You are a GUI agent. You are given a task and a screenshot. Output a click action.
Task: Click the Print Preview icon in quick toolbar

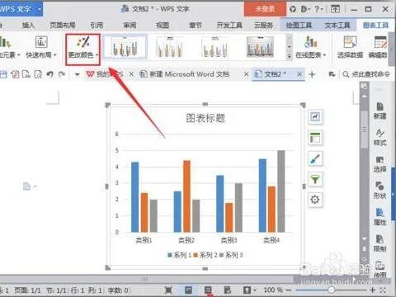point(38,74)
